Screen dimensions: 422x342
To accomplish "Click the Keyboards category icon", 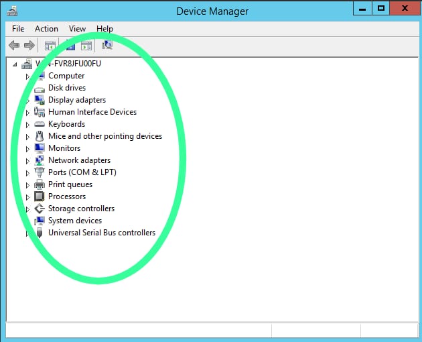I will coord(40,124).
